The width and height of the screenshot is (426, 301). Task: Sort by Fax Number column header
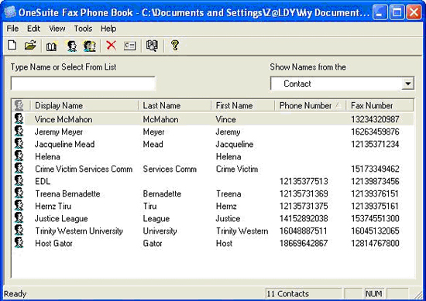pyautogui.click(x=380, y=105)
